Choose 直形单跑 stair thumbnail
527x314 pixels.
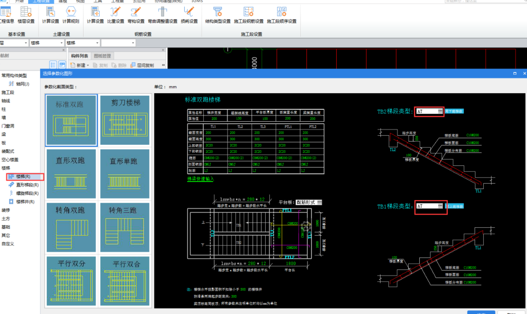[x=125, y=174]
